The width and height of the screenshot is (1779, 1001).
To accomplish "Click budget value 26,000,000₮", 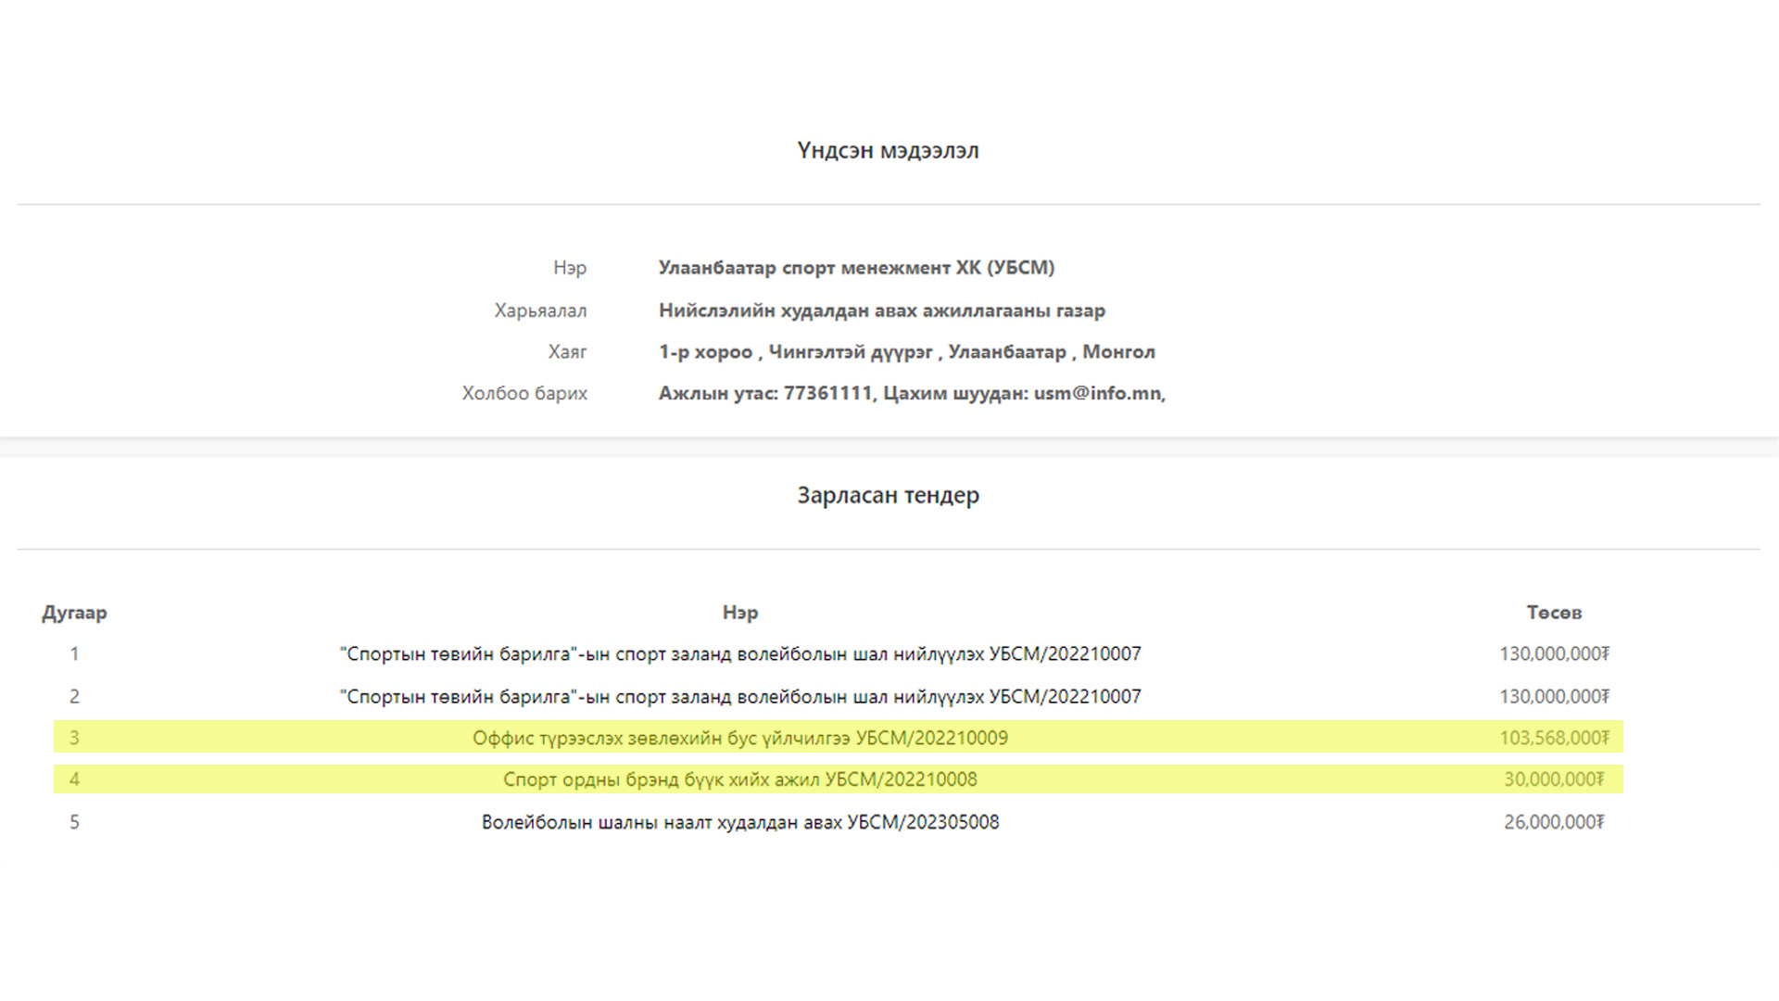I will click(1554, 822).
